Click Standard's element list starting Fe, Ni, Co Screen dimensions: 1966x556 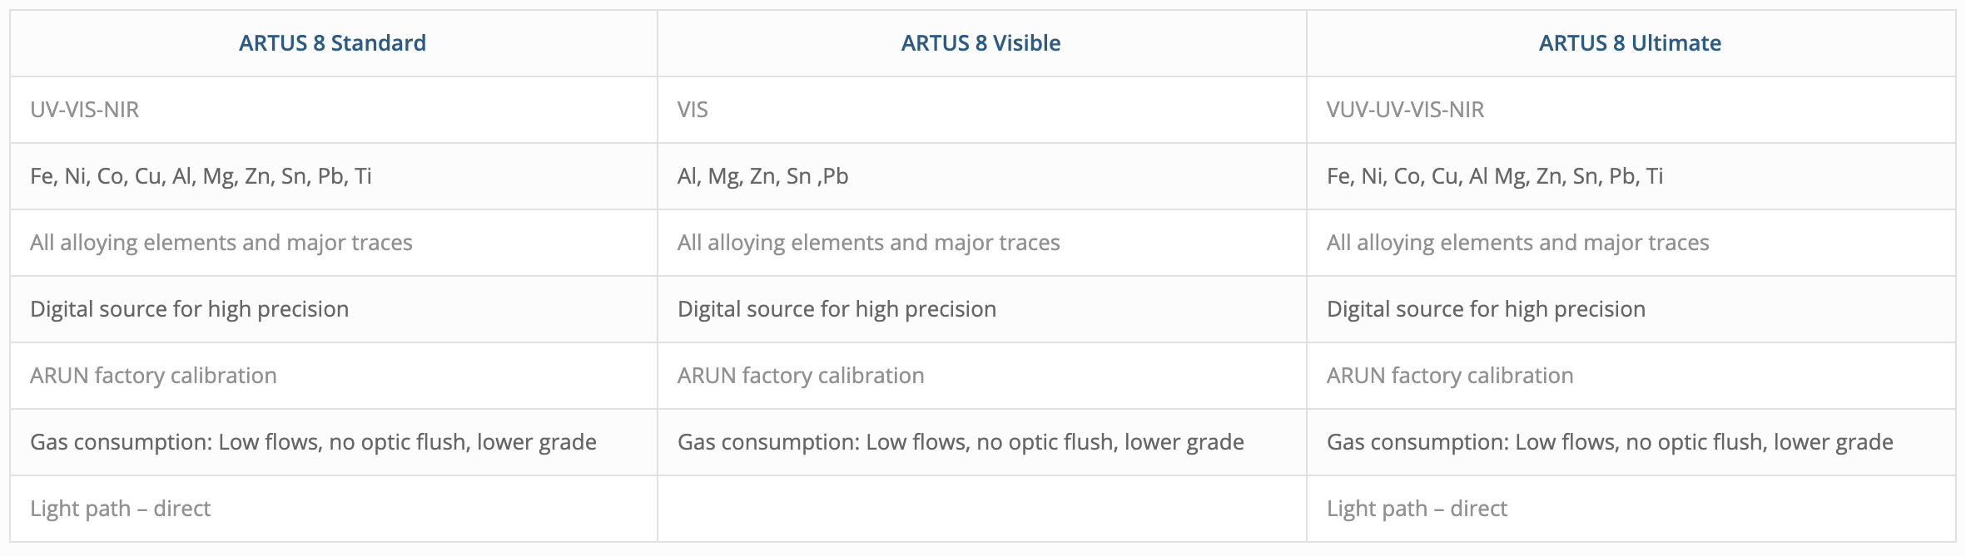[x=201, y=176]
